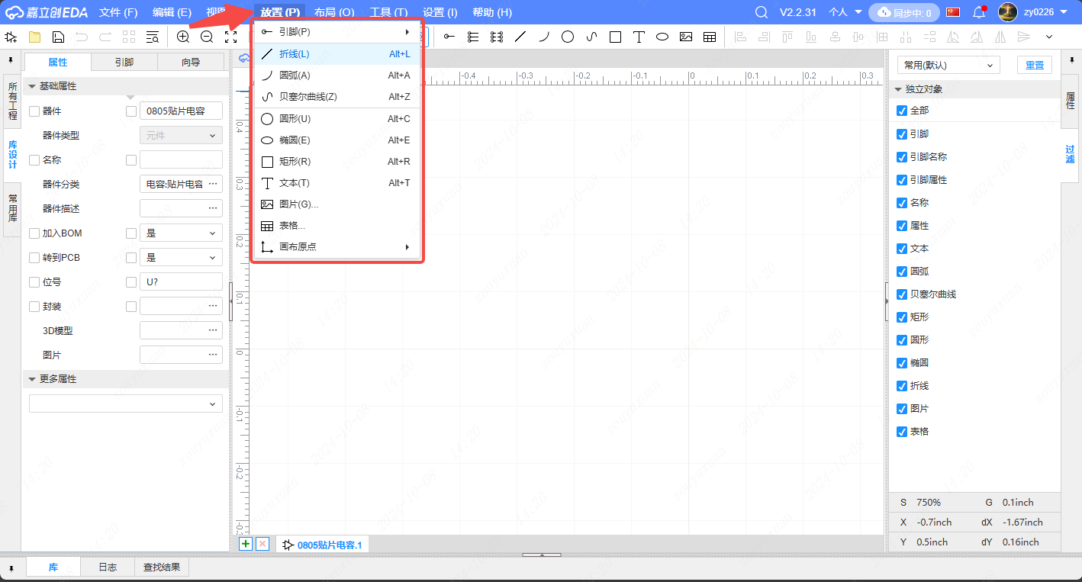Open the 引脚(P) submenu entry

pos(337,32)
